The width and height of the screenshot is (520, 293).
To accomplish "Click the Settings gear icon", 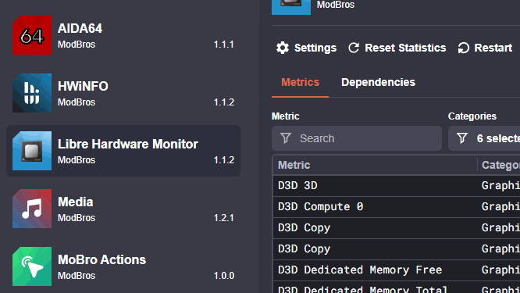I will (283, 48).
